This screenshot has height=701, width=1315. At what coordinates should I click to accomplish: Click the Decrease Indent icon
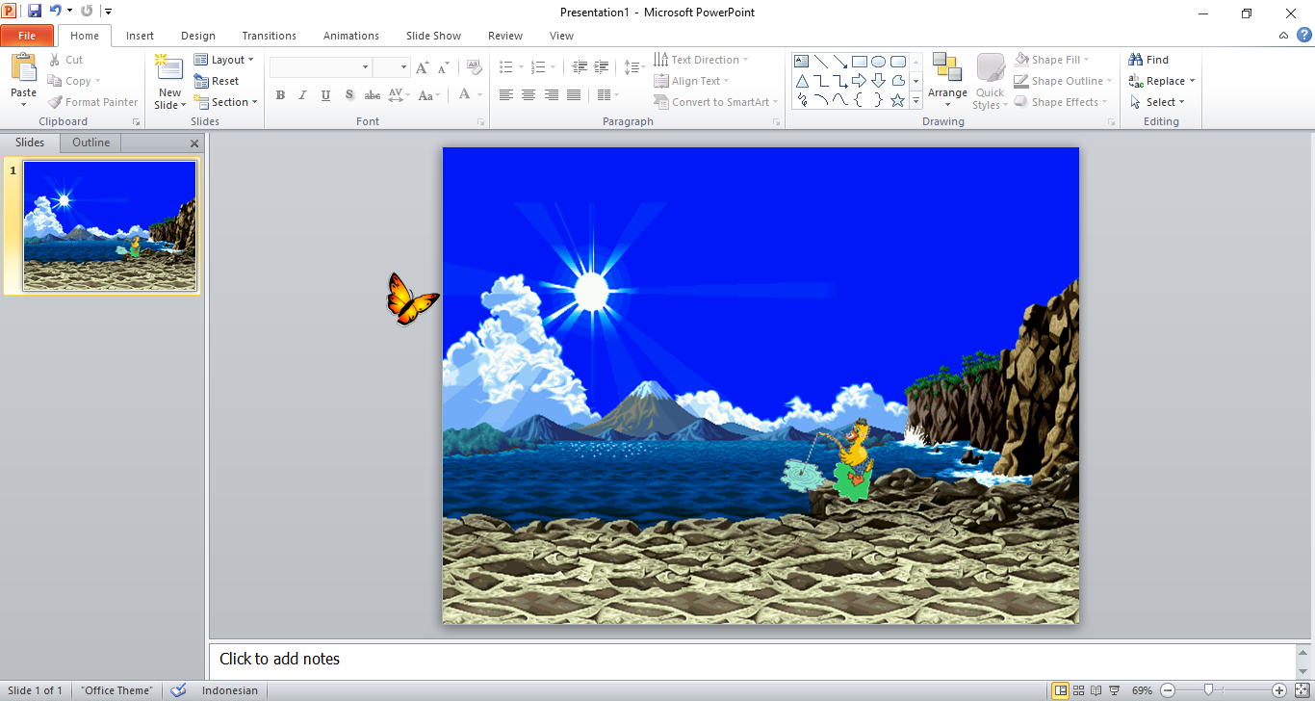(x=580, y=67)
